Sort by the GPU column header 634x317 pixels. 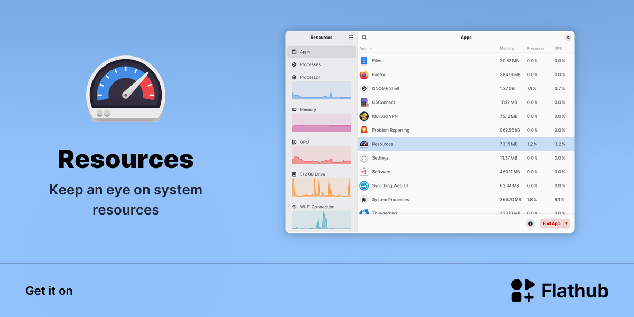coord(558,48)
